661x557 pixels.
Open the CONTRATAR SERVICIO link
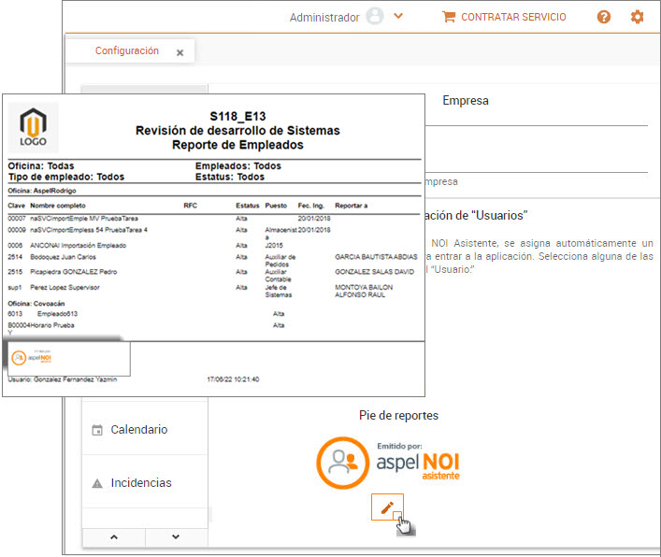(x=513, y=17)
